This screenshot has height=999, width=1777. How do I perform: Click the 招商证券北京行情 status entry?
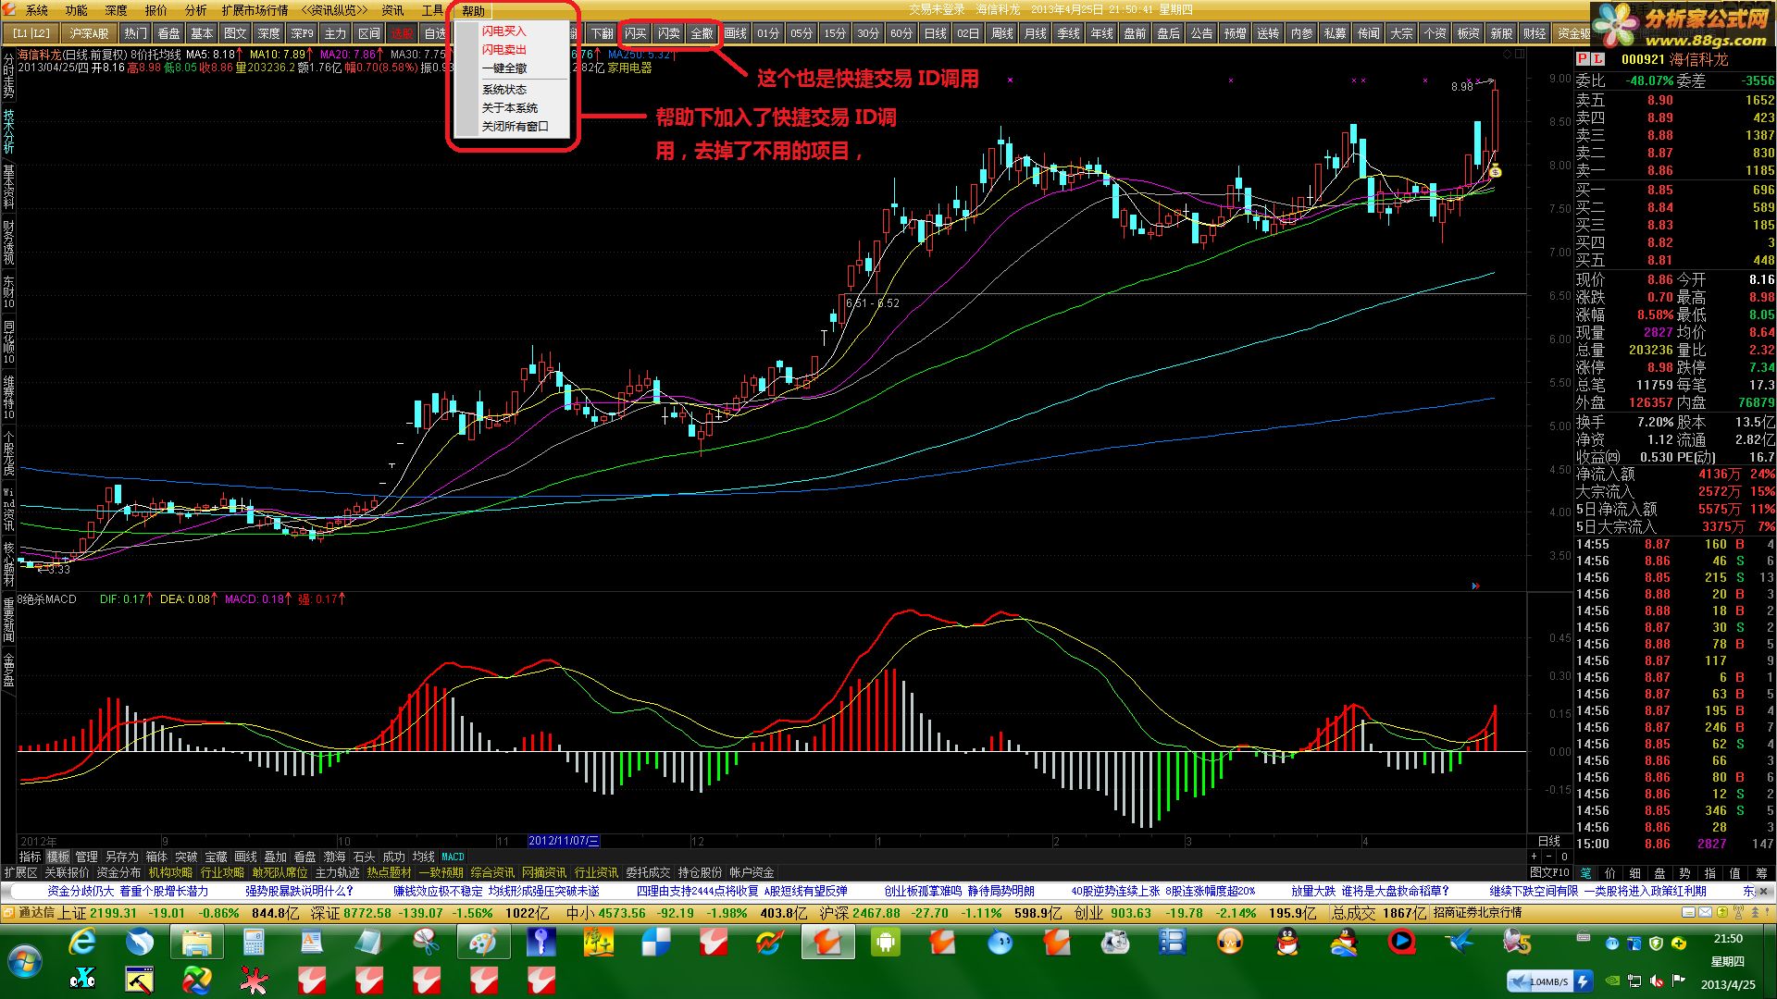pos(1478,913)
